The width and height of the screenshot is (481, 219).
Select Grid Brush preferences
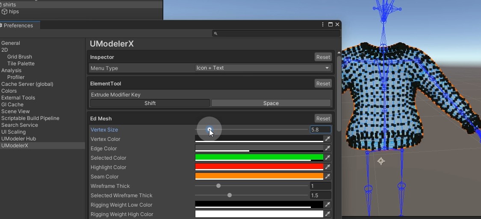[x=20, y=57]
